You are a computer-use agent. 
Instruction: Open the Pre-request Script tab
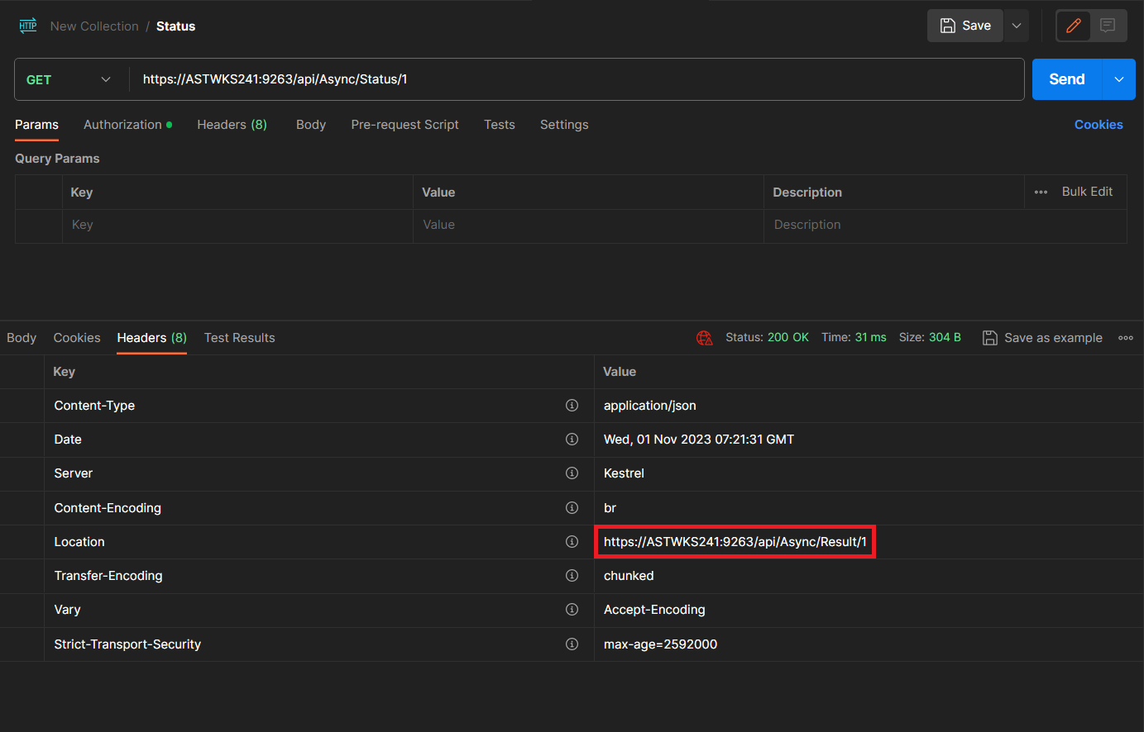[x=404, y=125]
